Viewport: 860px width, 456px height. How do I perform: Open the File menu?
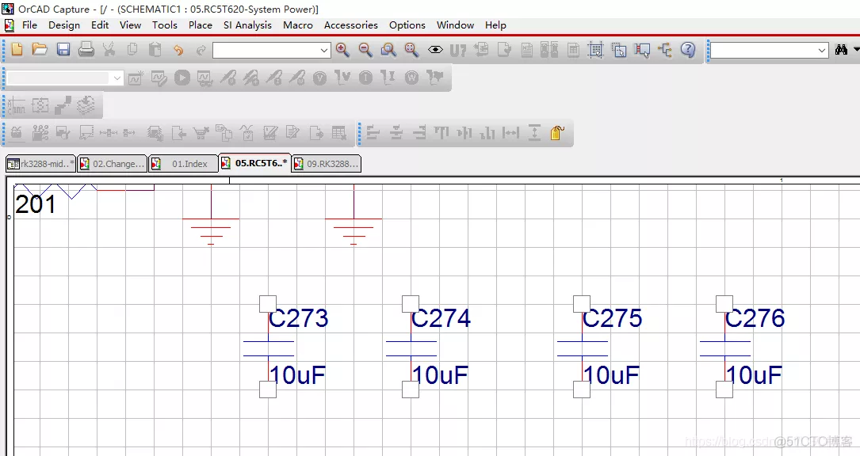pos(29,25)
